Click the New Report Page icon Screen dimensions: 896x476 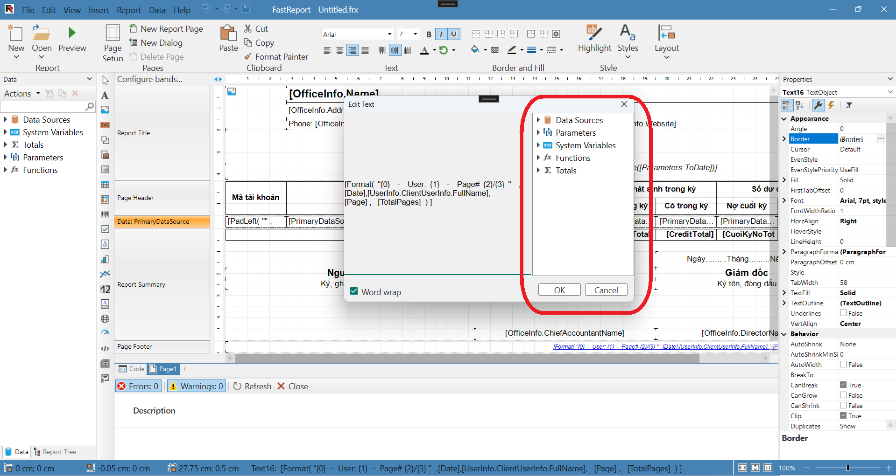pyautogui.click(x=134, y=29)
